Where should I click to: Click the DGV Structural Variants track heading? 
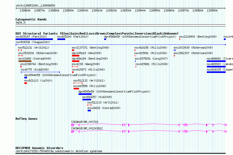(x=97, y=33)
